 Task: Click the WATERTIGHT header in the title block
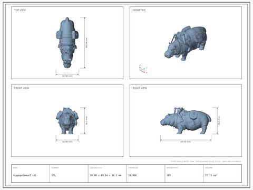click(x=172, y=168)
